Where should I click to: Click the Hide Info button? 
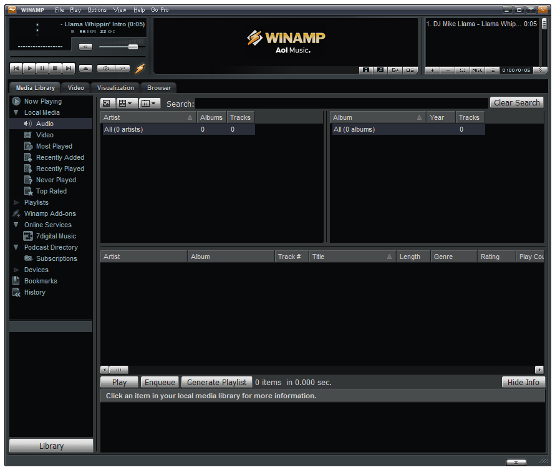pyautogui.click(x=523, y=382)
